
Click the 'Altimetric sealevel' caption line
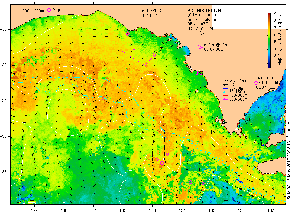tap(204, 10)
